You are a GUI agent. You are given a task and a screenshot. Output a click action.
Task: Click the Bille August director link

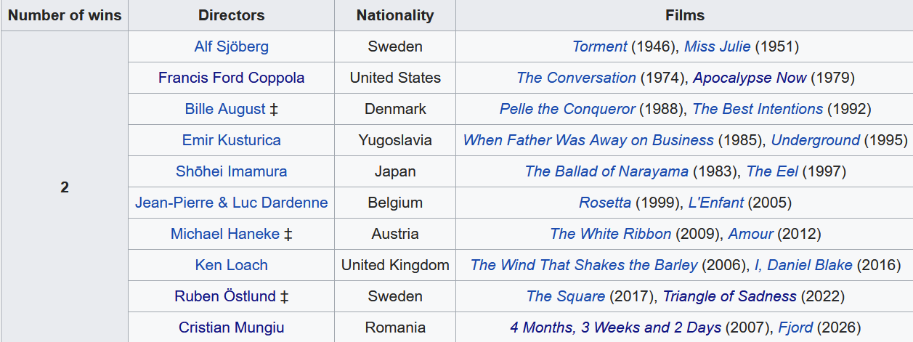click(x=225, y=109)
